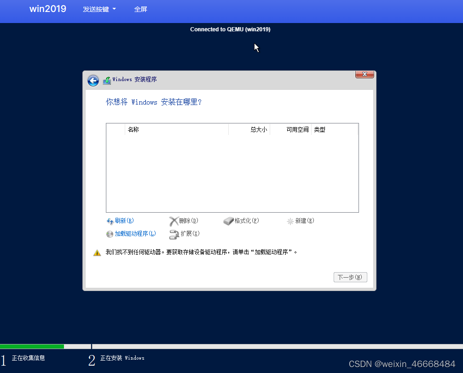Click the extend partition icon beside 扩展(X)
This screenshot has width=463, height=373.
point(174,234)
